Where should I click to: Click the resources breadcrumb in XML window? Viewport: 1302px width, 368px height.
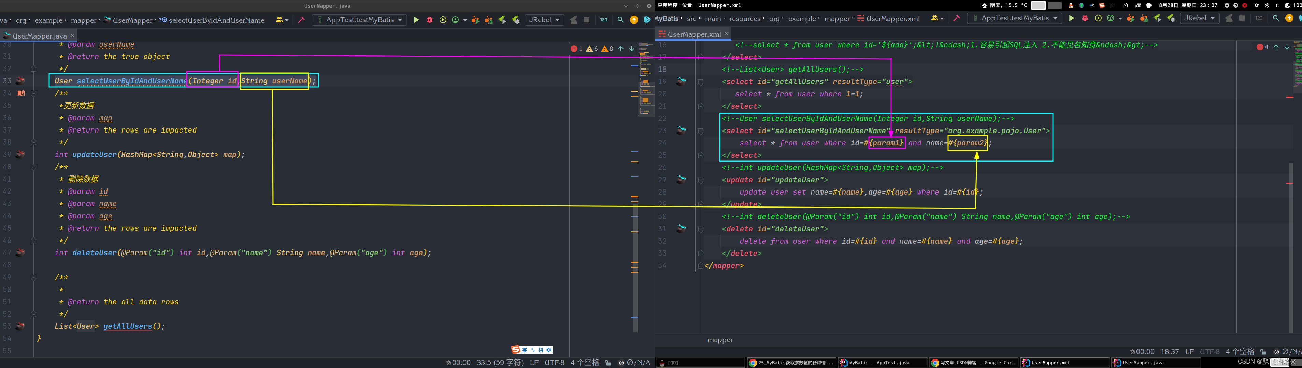coord(745,19)
